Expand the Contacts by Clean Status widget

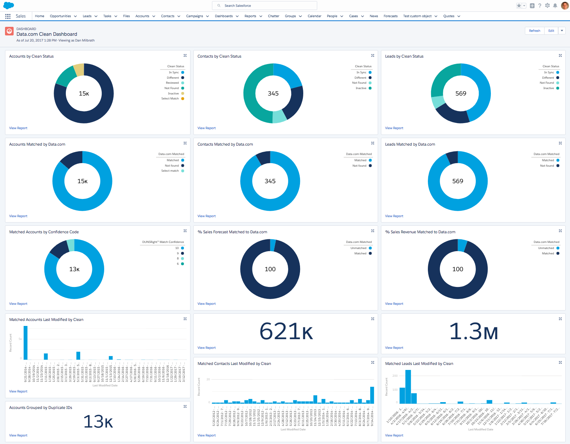point(373,55)
